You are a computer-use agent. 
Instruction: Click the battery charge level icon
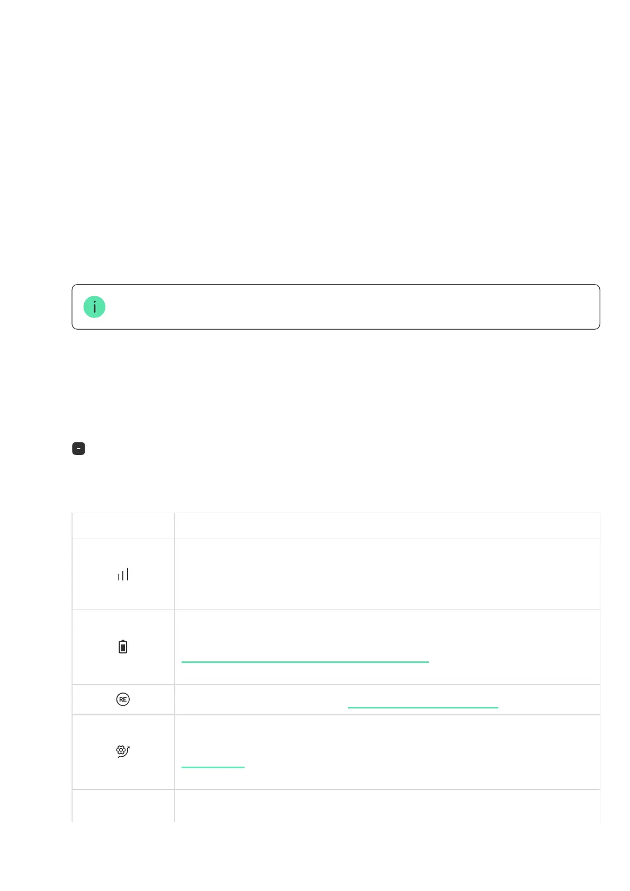[123, 647]
